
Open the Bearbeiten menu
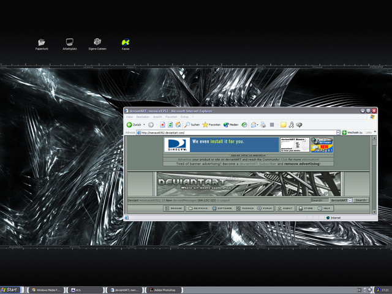143,117
